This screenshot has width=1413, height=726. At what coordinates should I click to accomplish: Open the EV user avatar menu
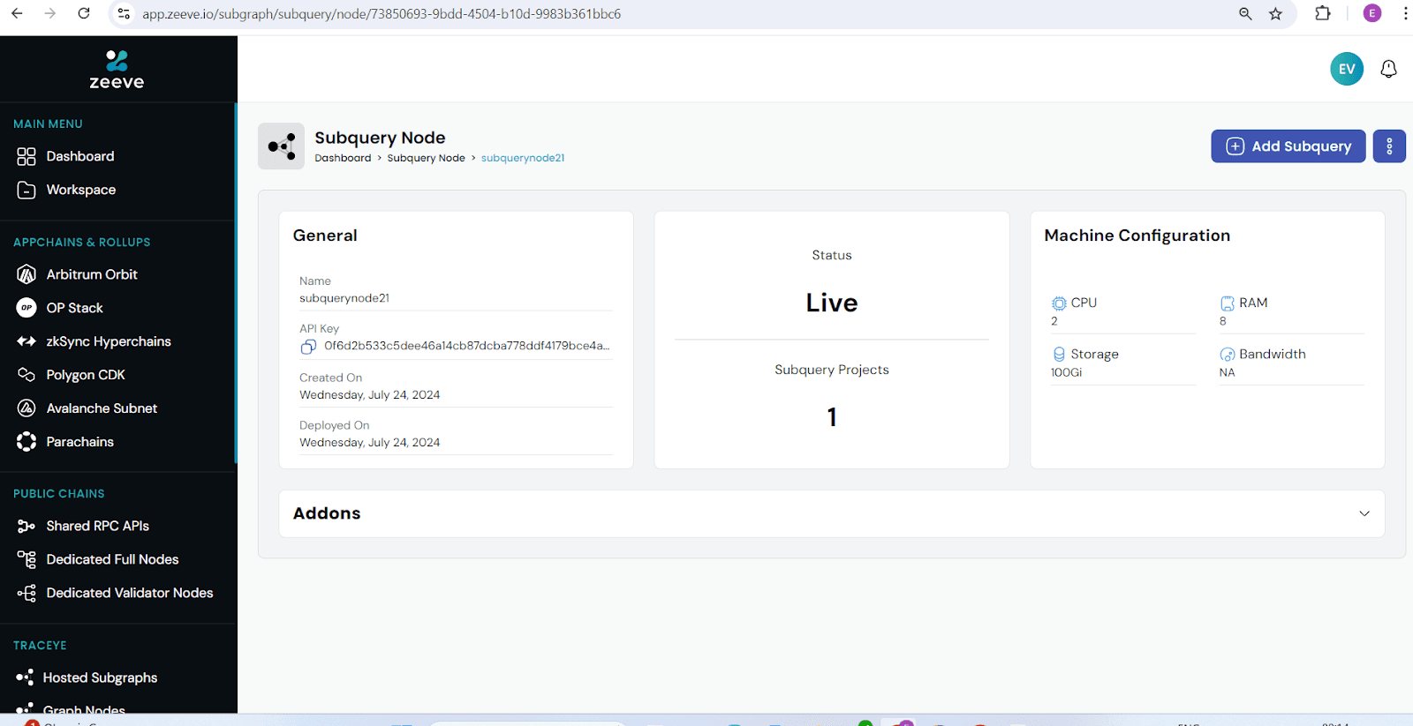pyautogui.click(x=1347, y=69)
